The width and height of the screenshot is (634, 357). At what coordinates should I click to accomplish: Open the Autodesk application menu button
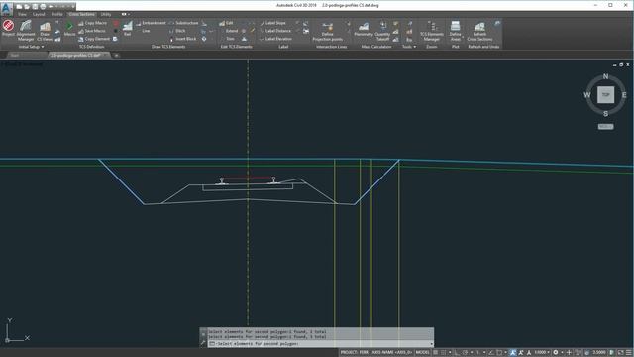pos(6,8)
